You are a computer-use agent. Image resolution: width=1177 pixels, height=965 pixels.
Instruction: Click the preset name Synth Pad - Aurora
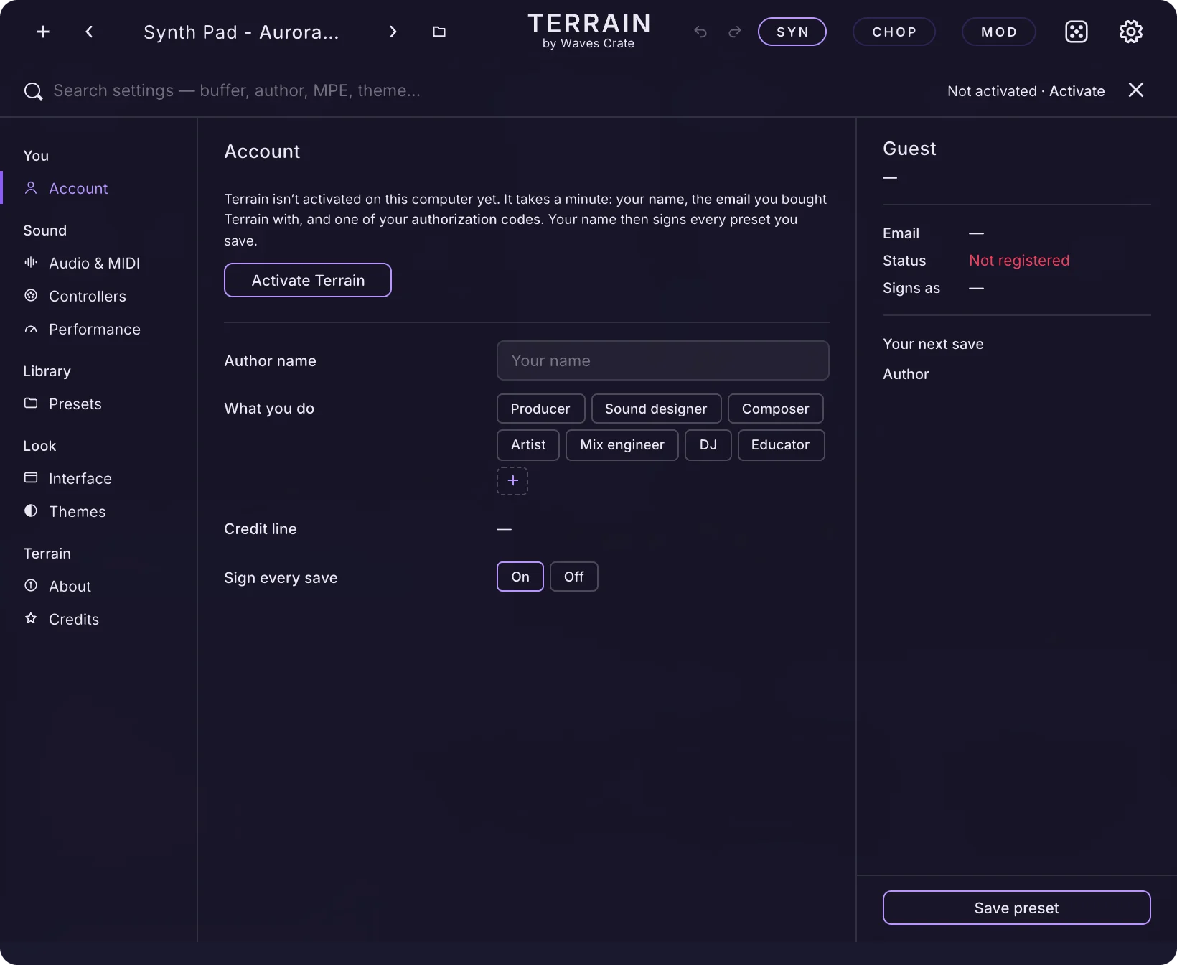(x=241, y=32)
